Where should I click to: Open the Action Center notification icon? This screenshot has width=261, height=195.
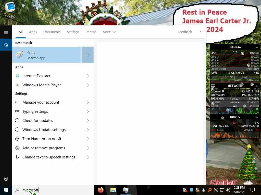[253, 190]
